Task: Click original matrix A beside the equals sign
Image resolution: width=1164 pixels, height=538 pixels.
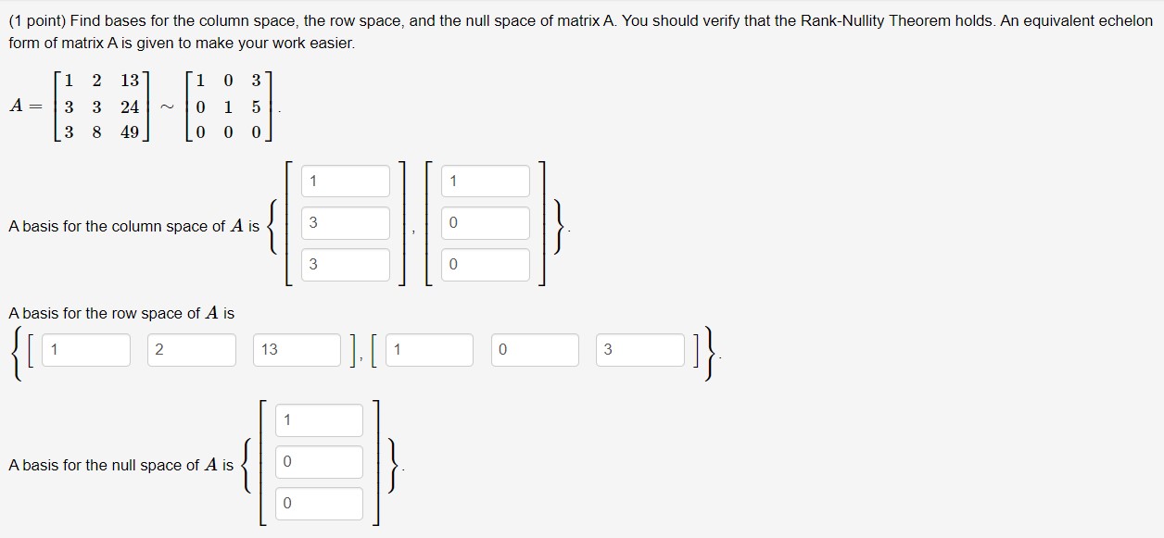Action: coord(102,106)
